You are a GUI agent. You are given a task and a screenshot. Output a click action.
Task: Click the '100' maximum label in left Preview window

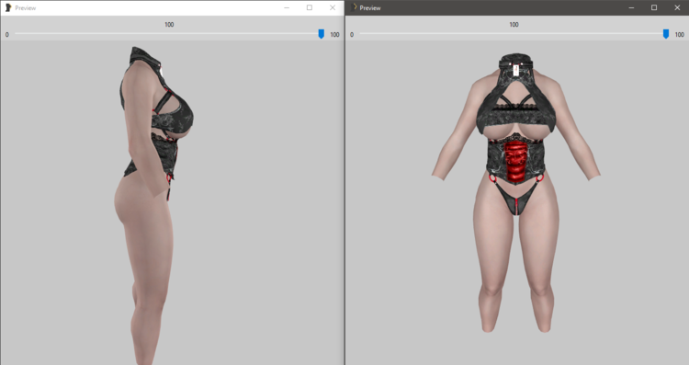[334, 34]
